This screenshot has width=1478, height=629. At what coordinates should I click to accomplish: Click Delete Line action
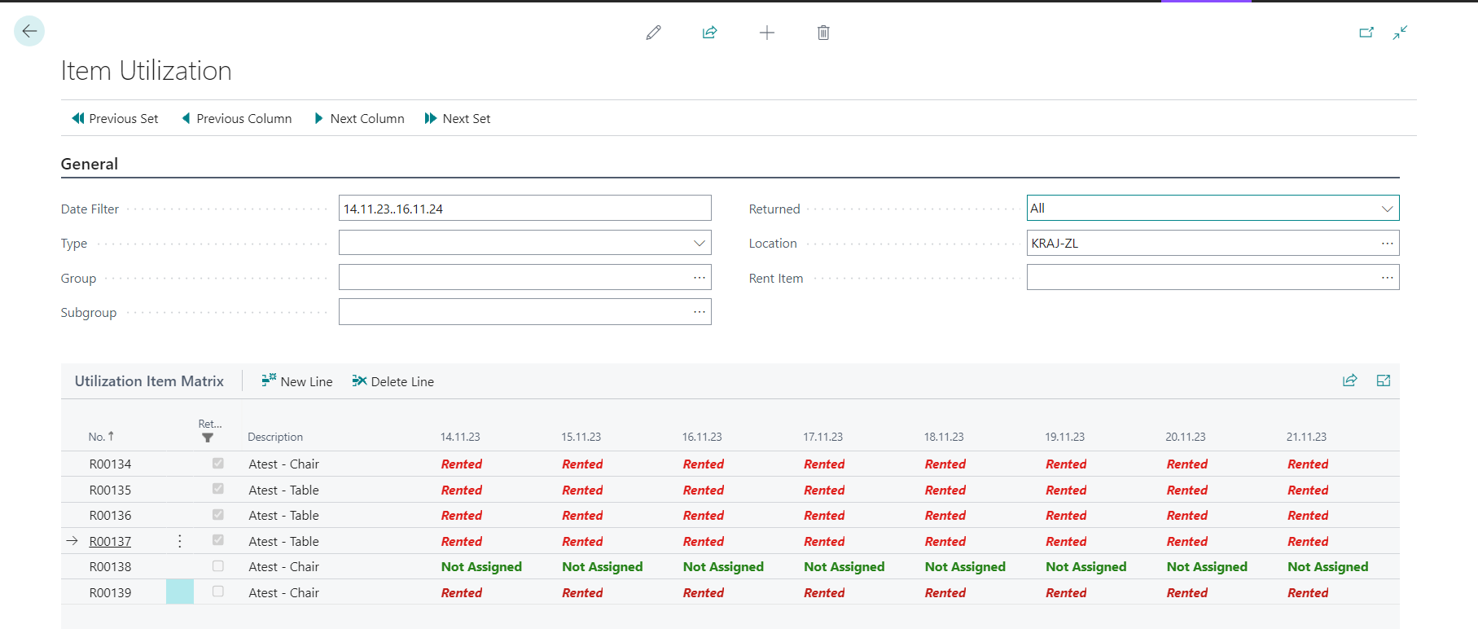(393, 381)
